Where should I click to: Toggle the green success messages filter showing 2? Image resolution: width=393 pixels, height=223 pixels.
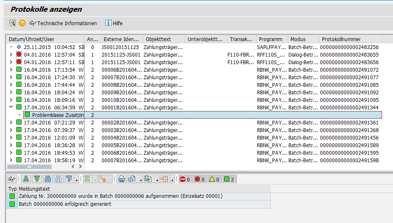point(229,179)
